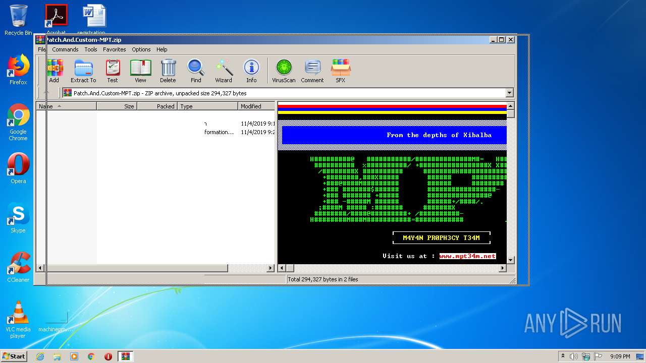
Task: Select the 'formation...' file row
Action: coord(155,132)
